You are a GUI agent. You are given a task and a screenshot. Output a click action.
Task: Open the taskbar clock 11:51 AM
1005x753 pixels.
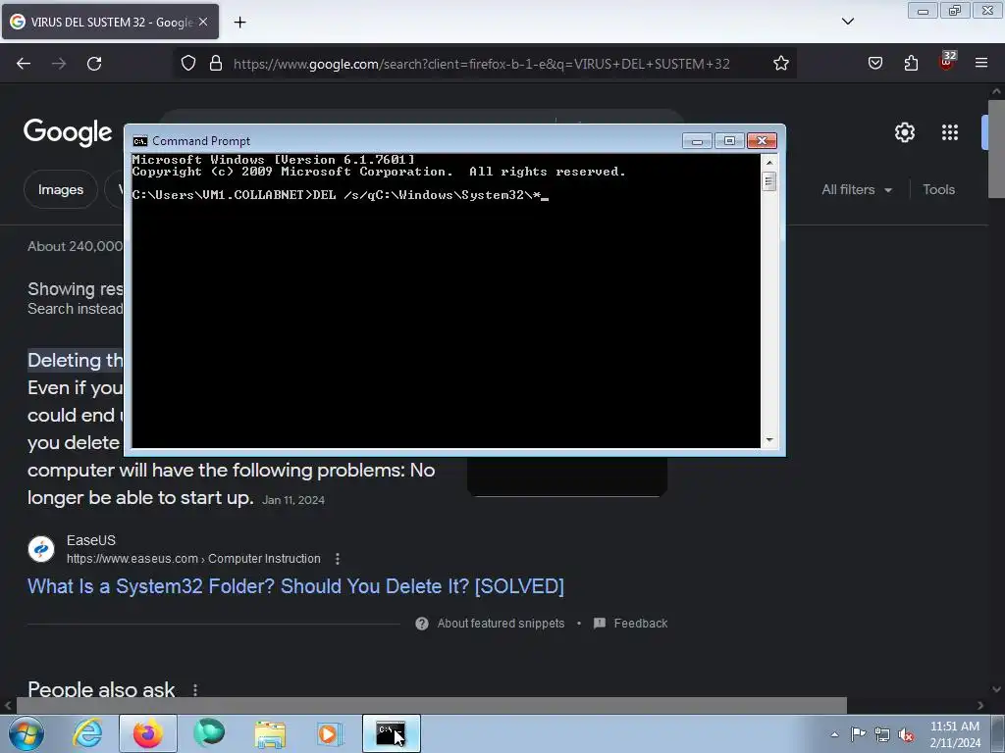(955, 733)
